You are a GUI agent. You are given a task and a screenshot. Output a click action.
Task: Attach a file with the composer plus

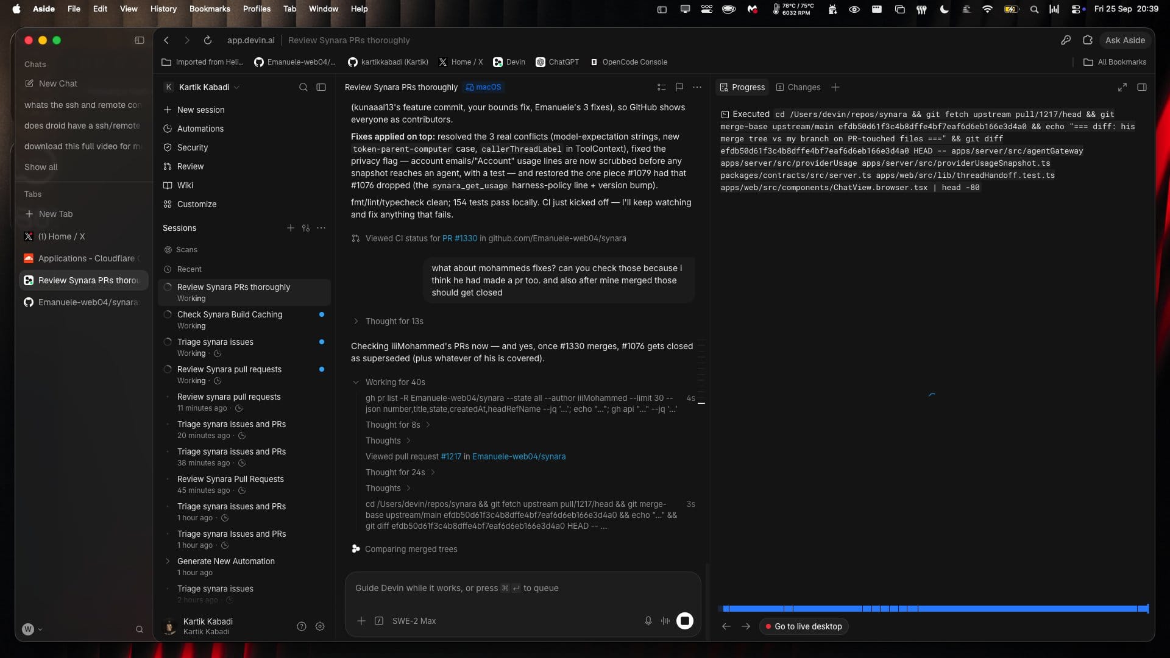(x=361, y=621)
